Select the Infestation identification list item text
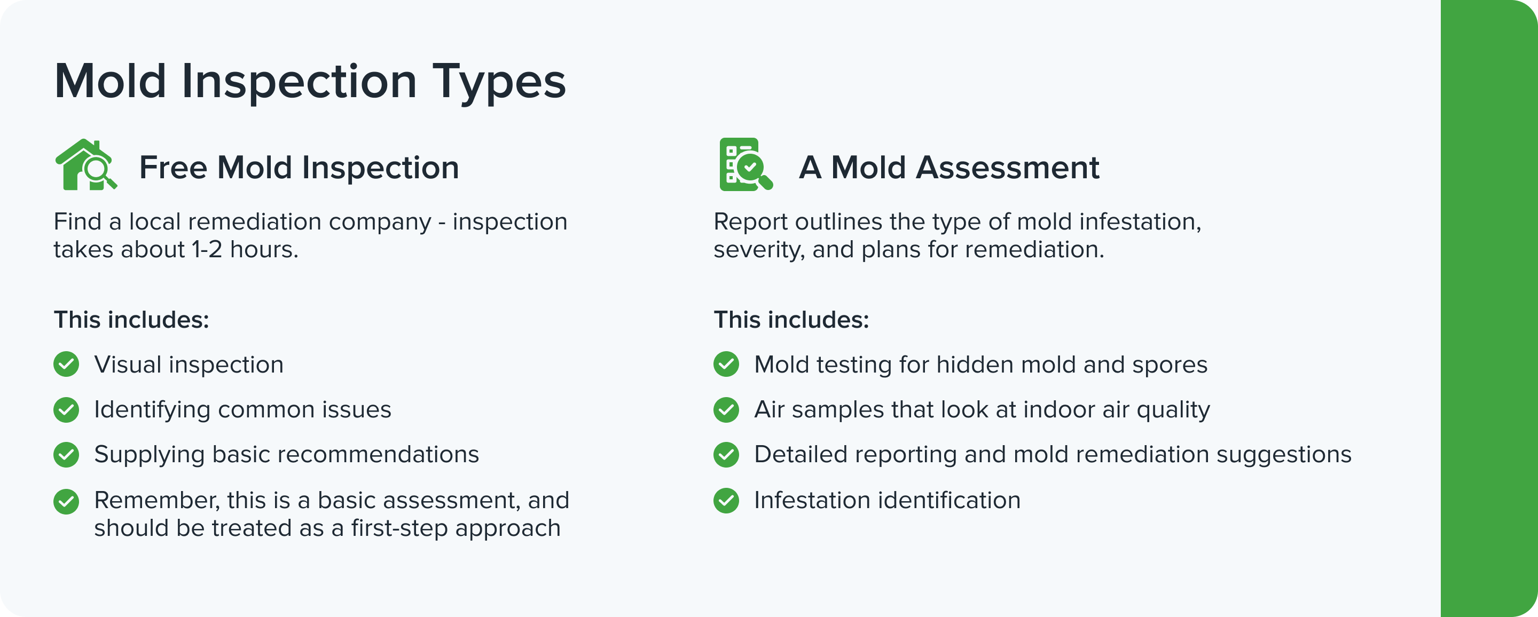The height and width of the screenshot is (617, 1538). click(x=887, y=501)
